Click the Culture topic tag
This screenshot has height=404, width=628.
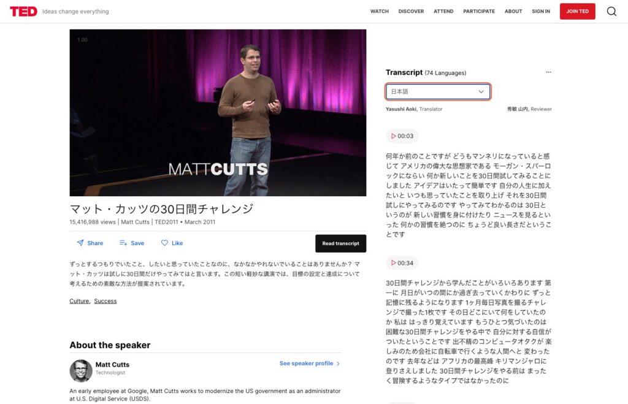(79, 301)
